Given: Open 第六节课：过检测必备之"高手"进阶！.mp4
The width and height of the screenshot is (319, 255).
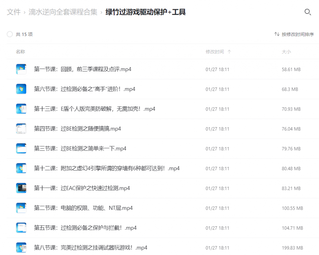Looking at the screenshot, I should pyautogui.click(x=84, y=89).
